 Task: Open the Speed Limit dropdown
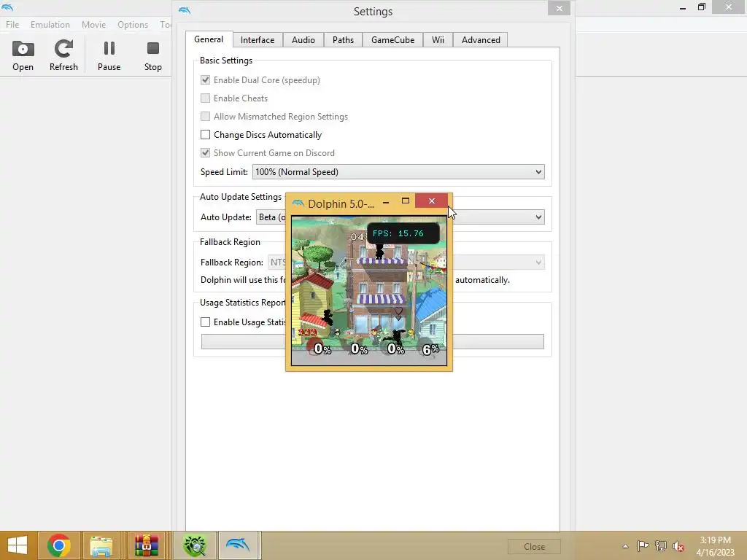click(398, 172)
